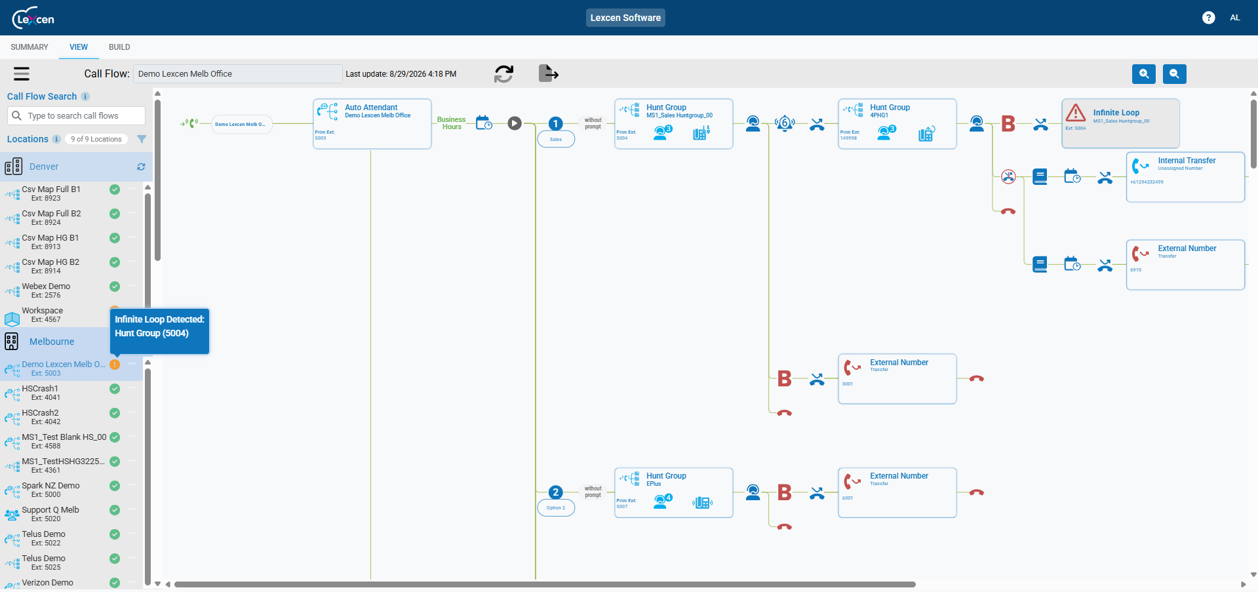Click the Call Flow name field
This screenshot has height=592, width=1258.
[238, 74]
